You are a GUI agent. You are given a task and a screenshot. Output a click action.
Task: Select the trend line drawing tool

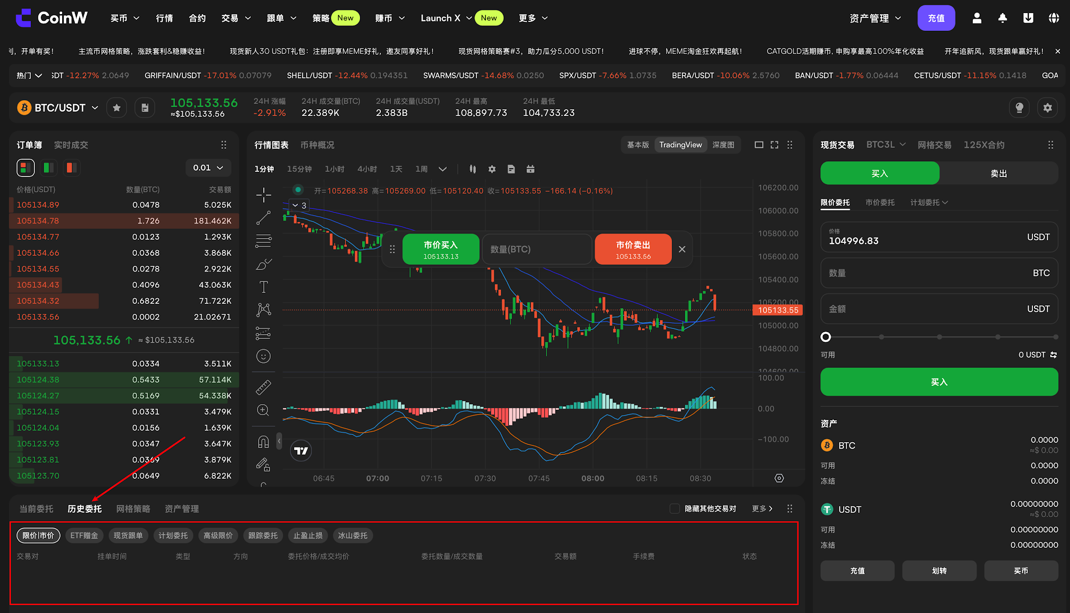point(263,218)
